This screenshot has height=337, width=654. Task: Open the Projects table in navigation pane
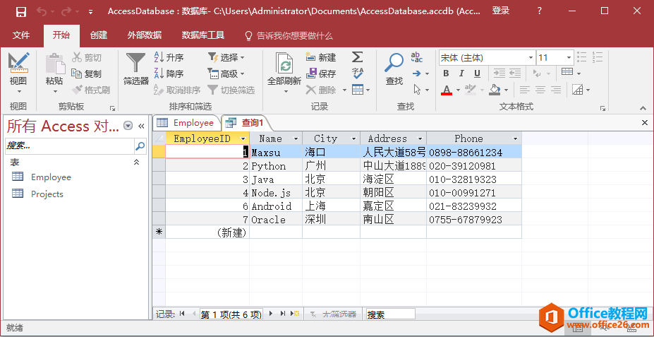point(47,194)
